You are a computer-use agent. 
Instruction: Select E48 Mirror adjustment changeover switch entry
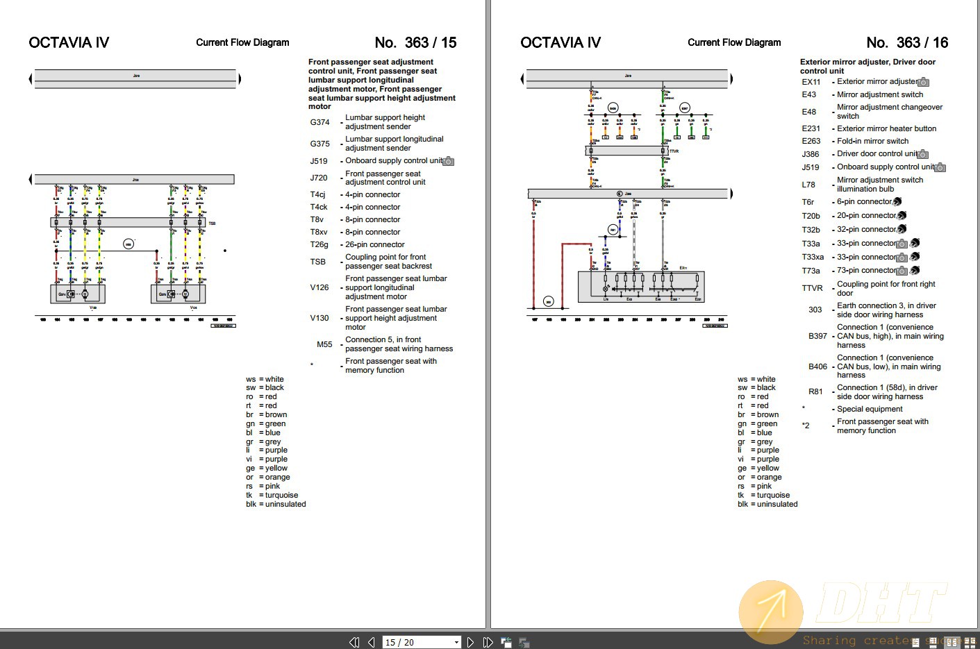(872, 112)
